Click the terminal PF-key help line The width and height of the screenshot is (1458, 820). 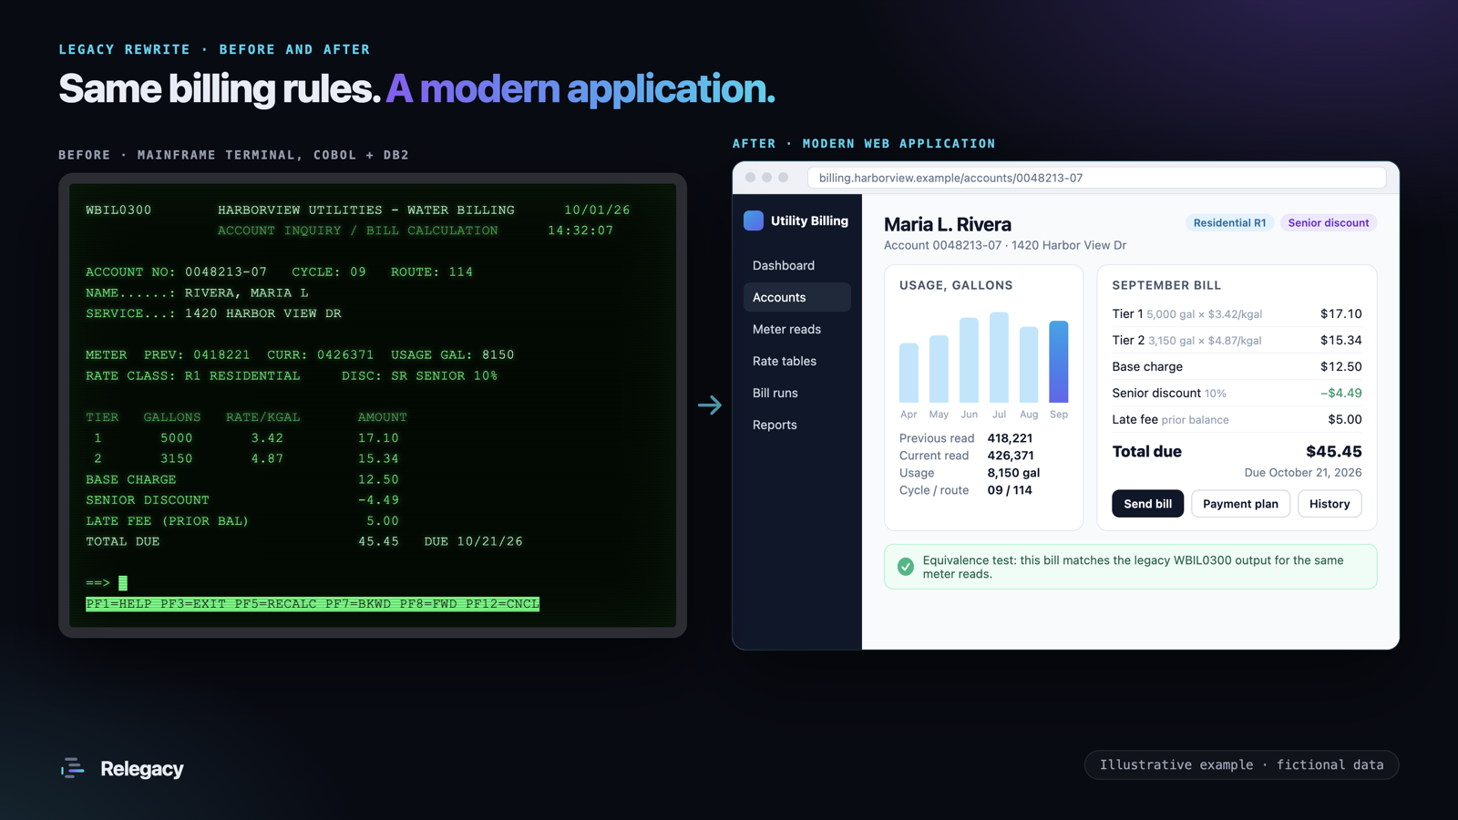pyautogui.click(x=313, y=604)
